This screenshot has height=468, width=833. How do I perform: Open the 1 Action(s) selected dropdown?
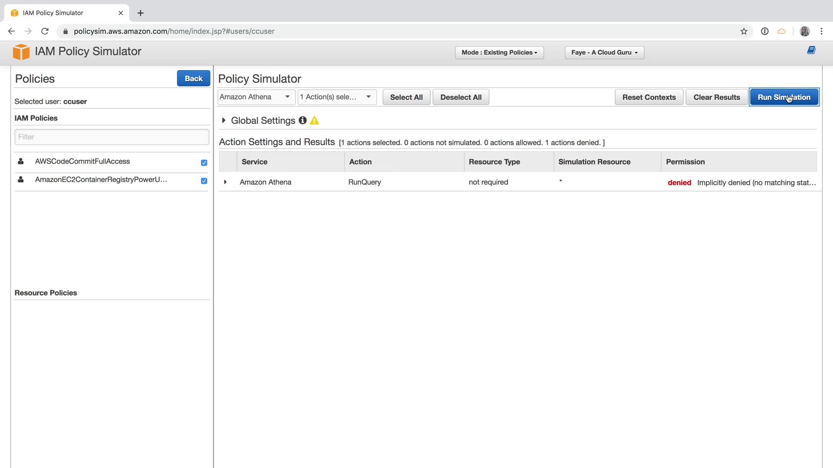point(337,97)
